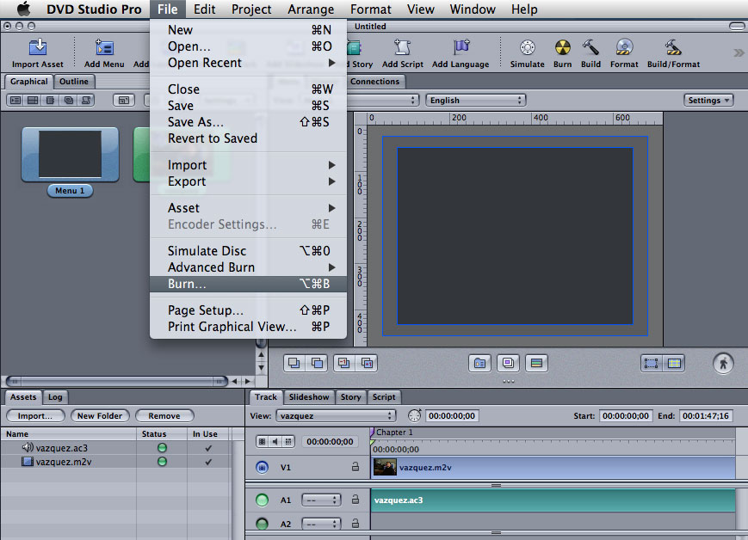Viewport: 748px width, 540px height.
Task: Switch to the Slideshow tab
Action: pos(309,397)
